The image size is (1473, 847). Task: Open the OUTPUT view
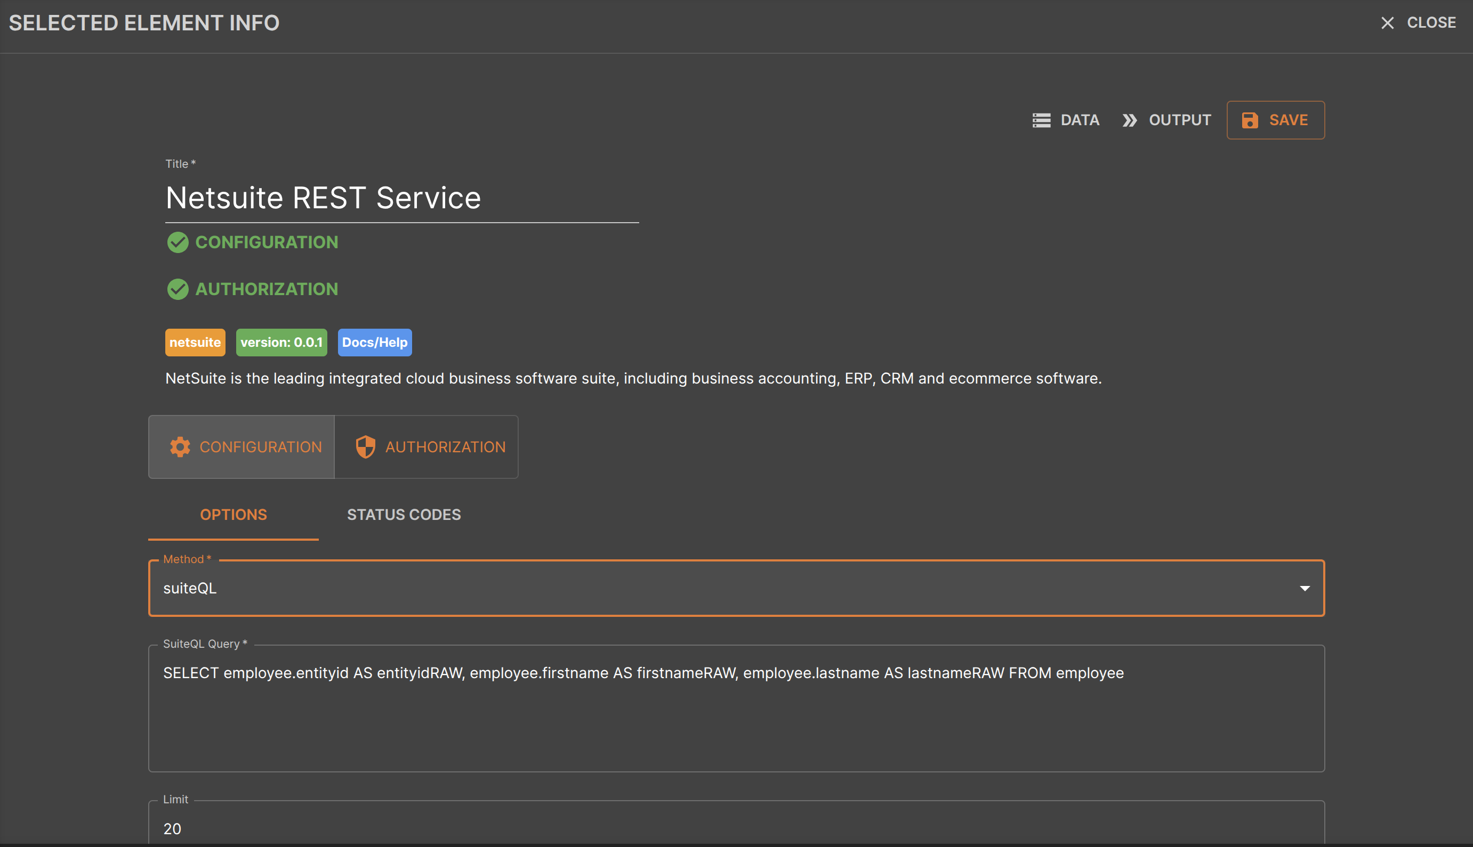tap(1166, 120)
